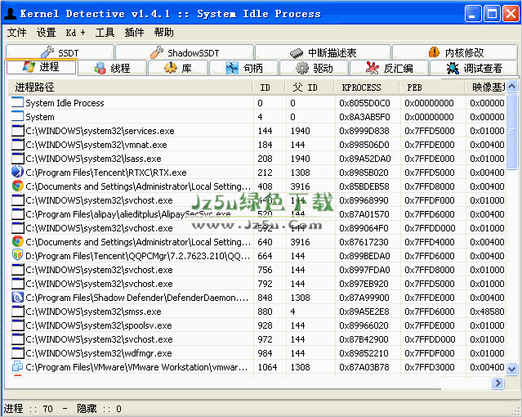This screenshot has width=522, height=417.
Task: Click the red bug icon on 反汇编 tab
Action: pyautogui.click(x=373, y=68)
